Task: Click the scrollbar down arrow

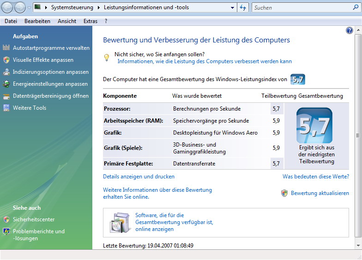Action: coord(358,245)
